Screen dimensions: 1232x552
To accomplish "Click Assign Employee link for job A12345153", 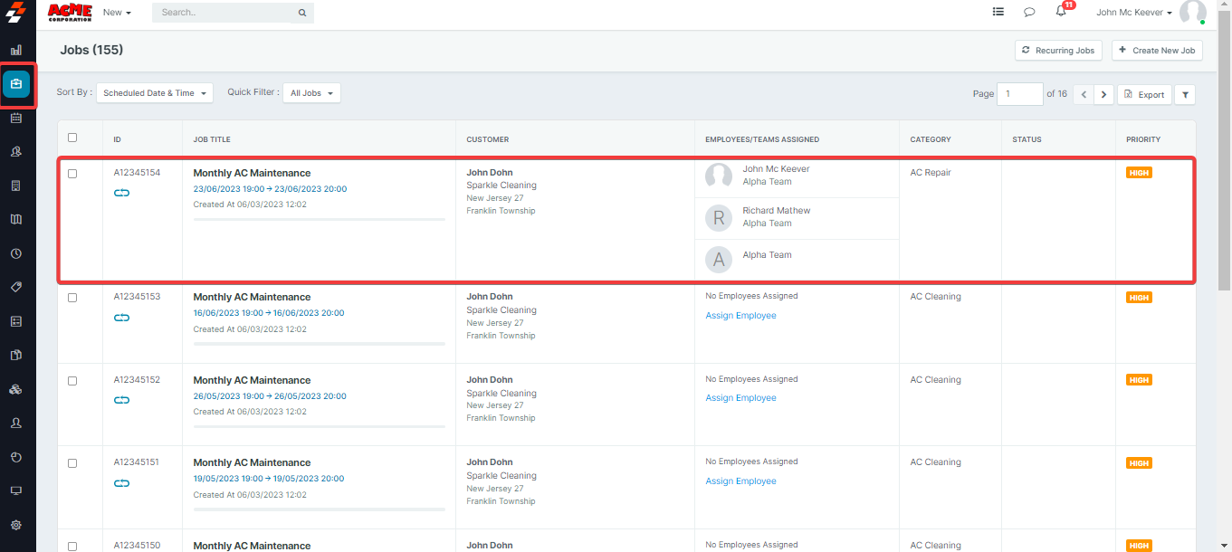I will coord(740,316).
